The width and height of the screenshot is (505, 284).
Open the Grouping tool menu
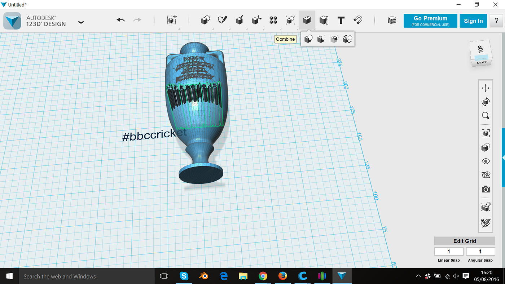[x=290, y=20]
